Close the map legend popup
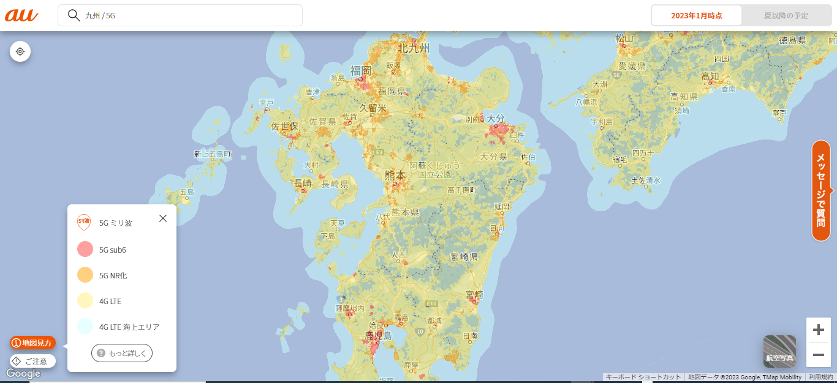Viewport: 837px width, 383px height. [x=163, y=218]
